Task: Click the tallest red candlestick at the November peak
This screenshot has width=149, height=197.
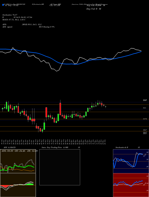Action: 60,109
